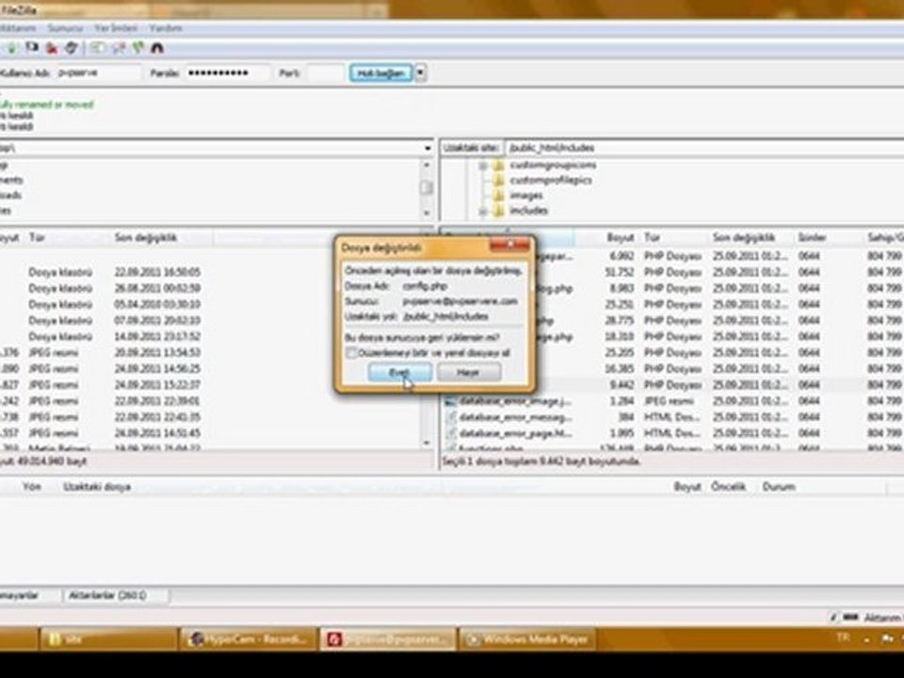Open the Yer İmleri menu
This screenshot has width=904, height=678.
tap(116, 27)
